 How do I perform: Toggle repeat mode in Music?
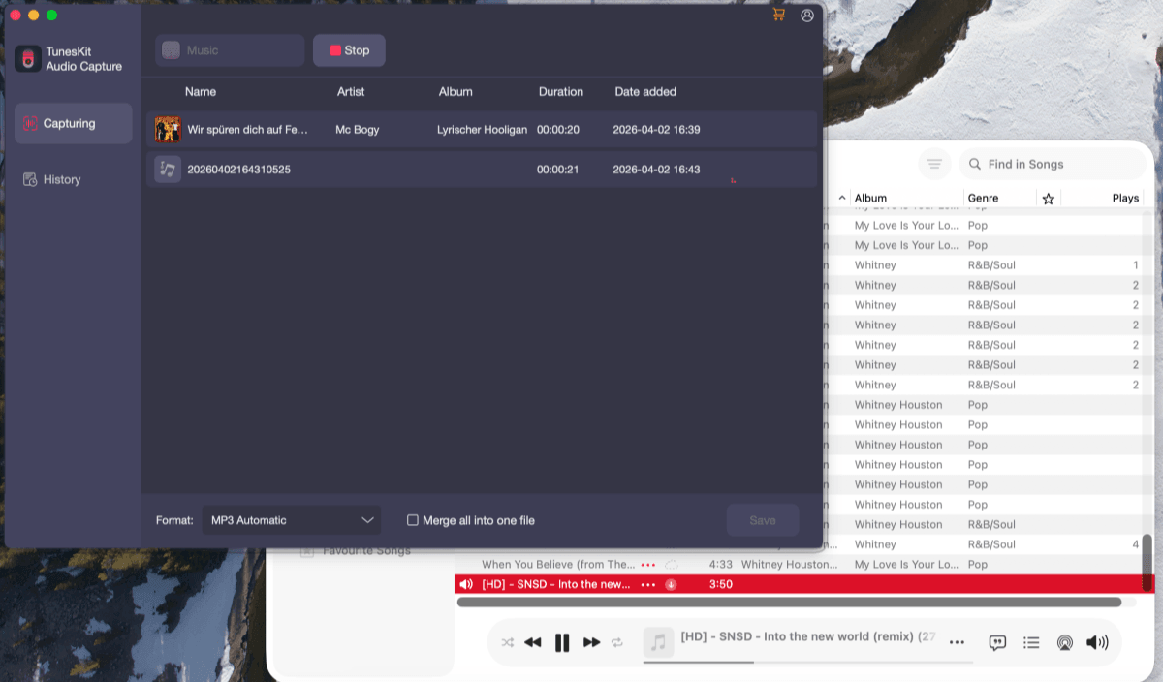[619, 642]
